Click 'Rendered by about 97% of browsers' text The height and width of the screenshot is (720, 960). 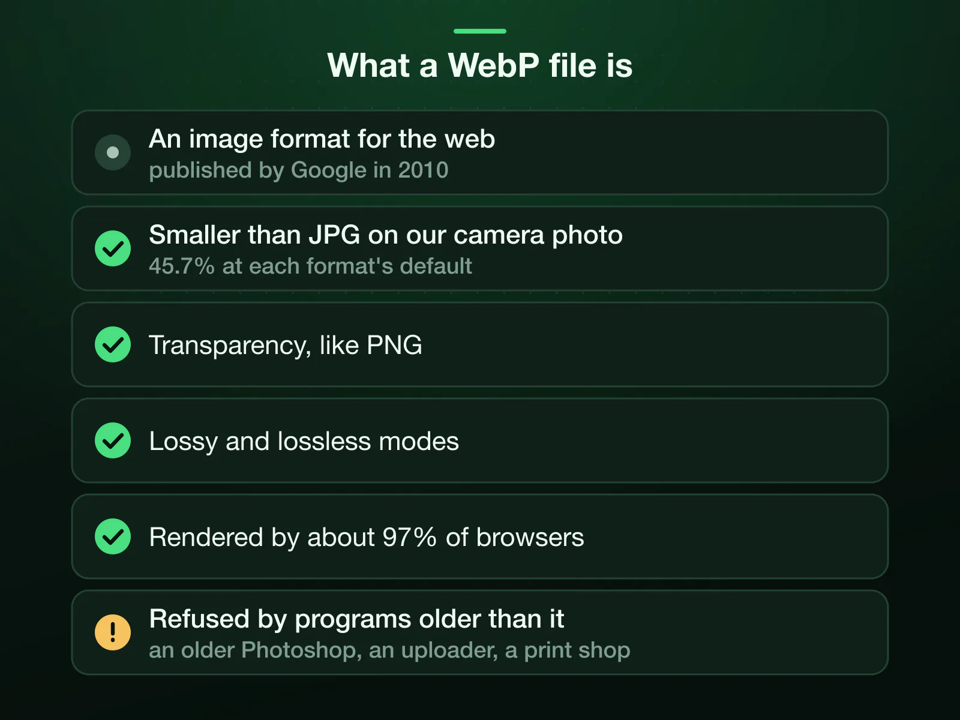click(366, 538)
